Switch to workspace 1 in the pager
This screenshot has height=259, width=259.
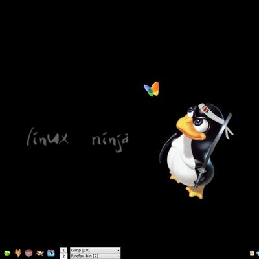point(63,250)
